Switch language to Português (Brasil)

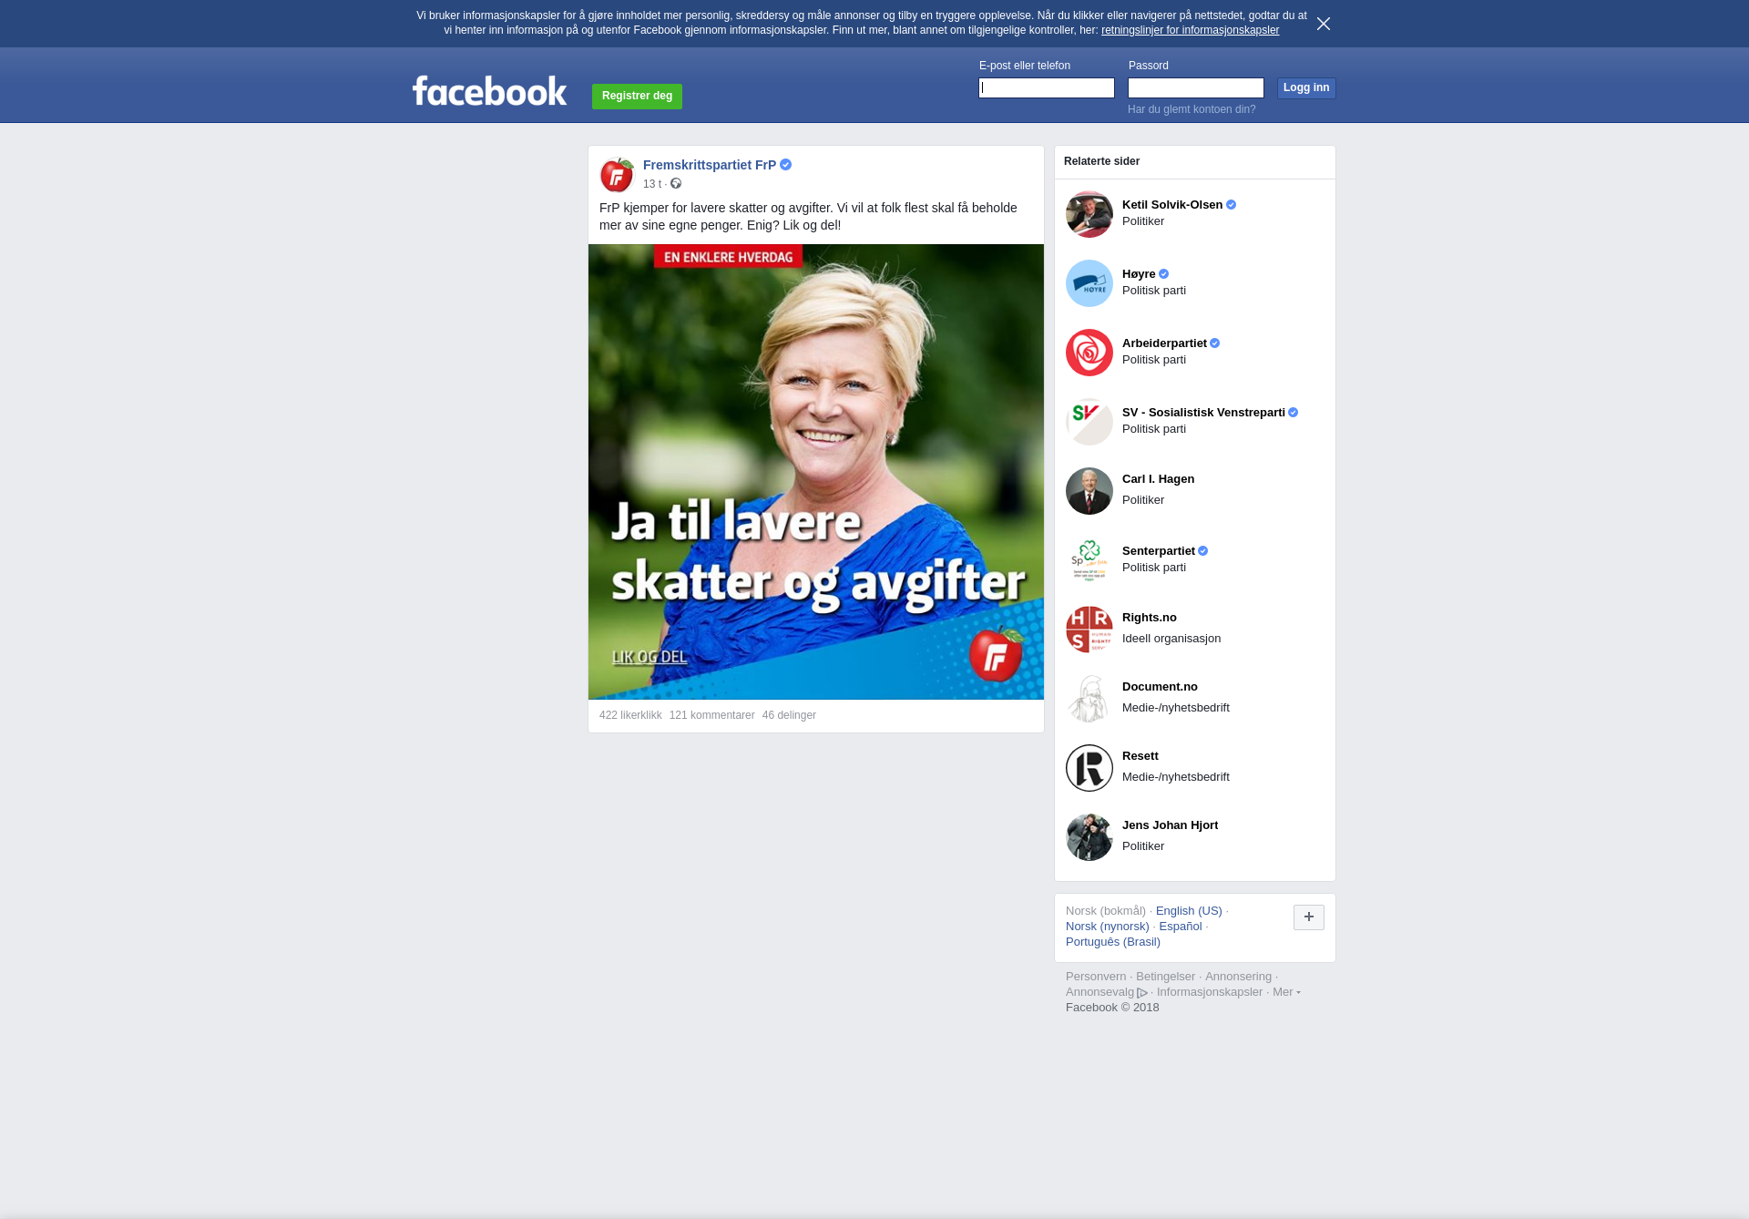pos(1113,942)
